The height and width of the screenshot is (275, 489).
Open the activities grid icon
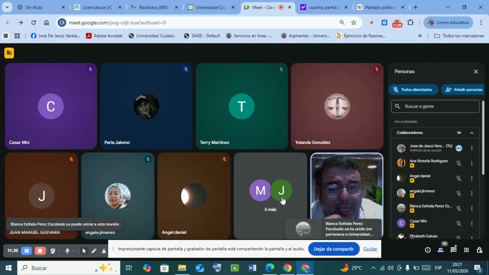point(466,250)
